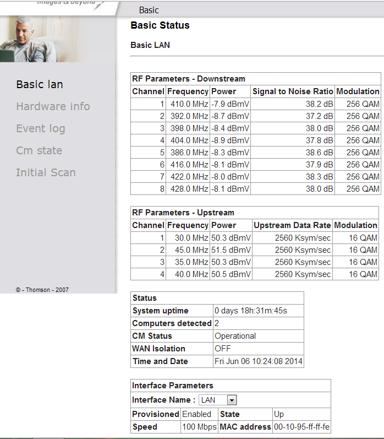Image resolution: width=384 pixels, height=439 pixels.
Task: Open Hardware info page
Action: coord(53,106)
